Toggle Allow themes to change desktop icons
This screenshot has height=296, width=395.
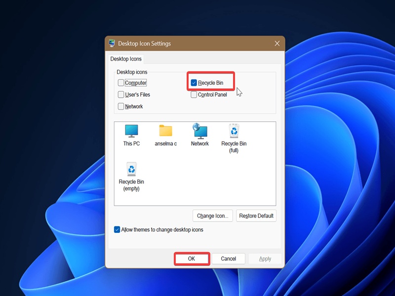click(117, 229)
